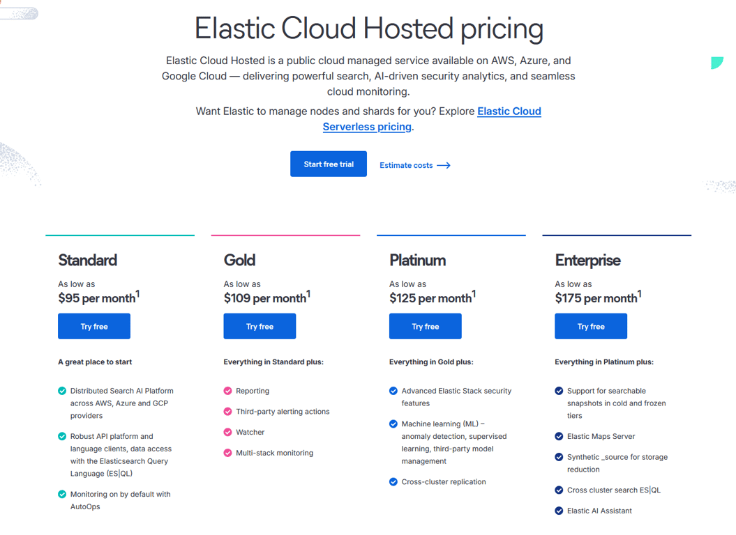Image resolution: width=736 pixels, height=535 pixels.
Task: Open the Estimate costs link
Action: 406,166
